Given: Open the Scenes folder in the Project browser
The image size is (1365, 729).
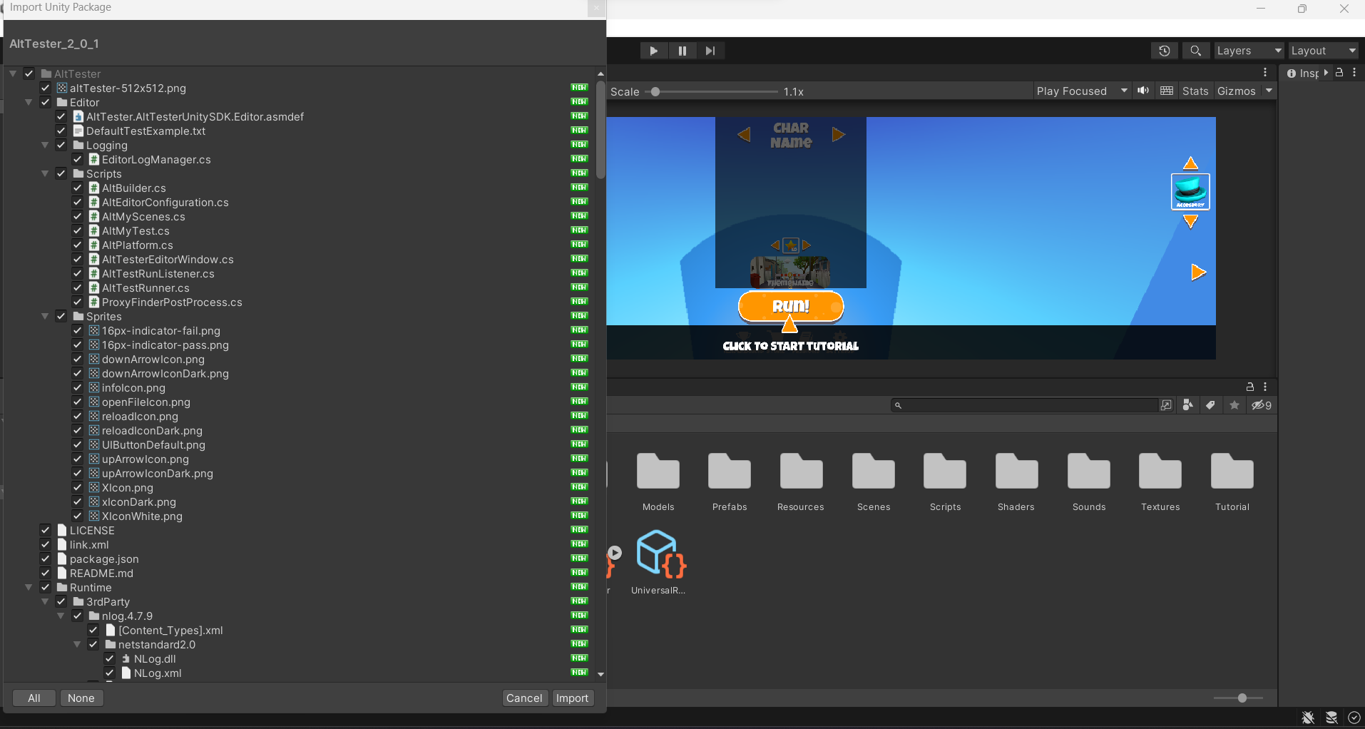Looking at the screenshot, I should click(x=873, y=479).
